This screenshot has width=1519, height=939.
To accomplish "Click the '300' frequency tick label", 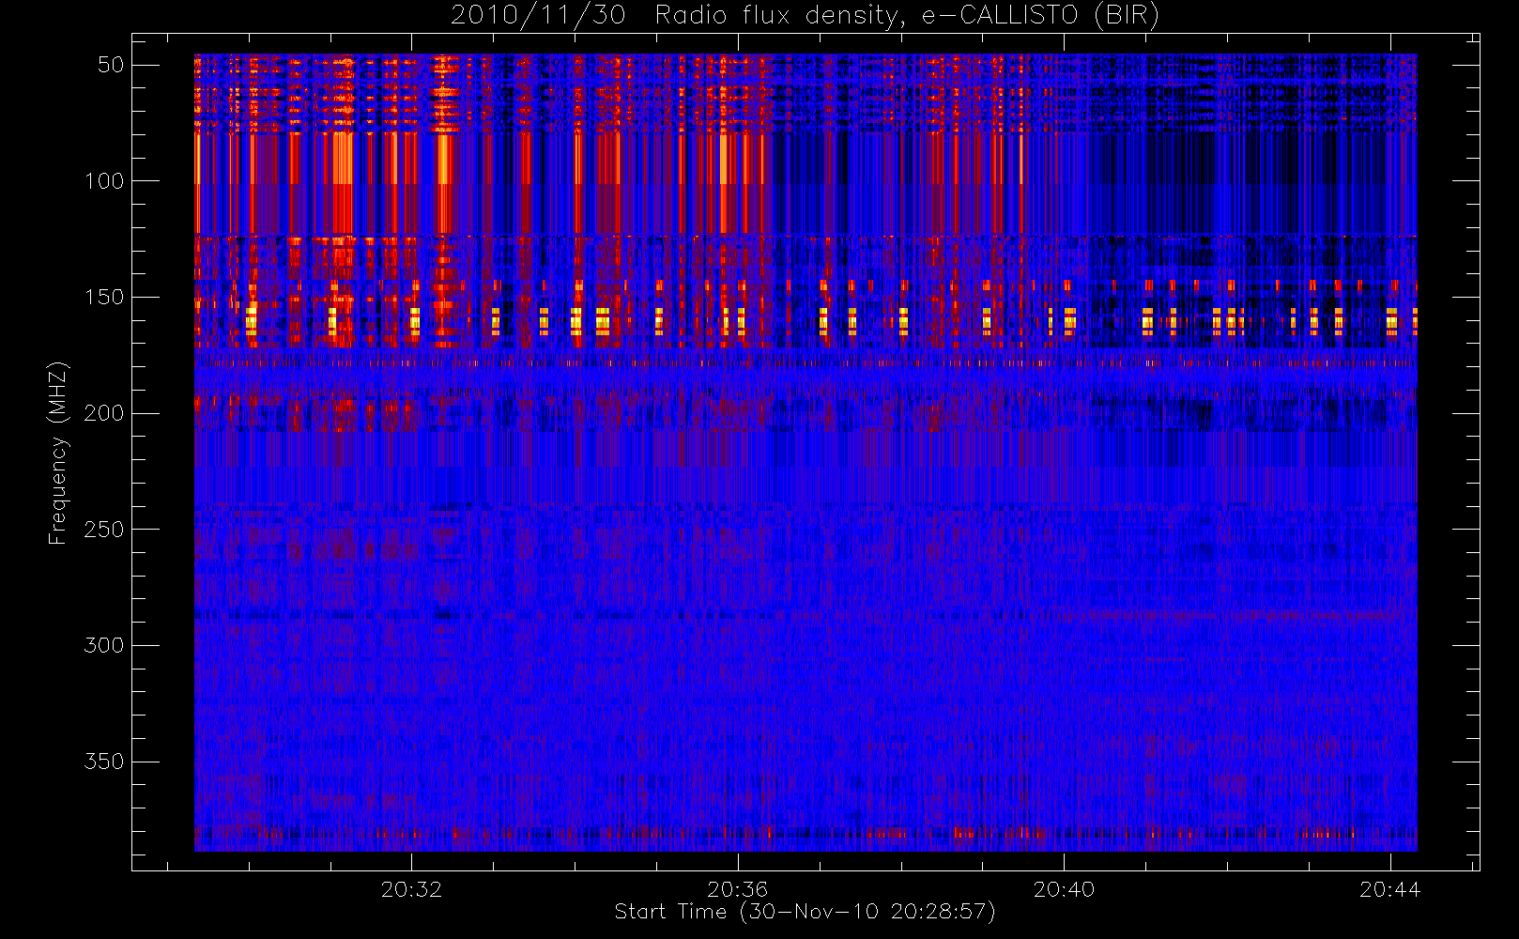I will coord(104,645).
